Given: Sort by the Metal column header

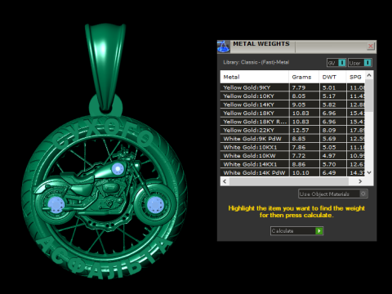Looking at the screenshot, I should (255, 77).
